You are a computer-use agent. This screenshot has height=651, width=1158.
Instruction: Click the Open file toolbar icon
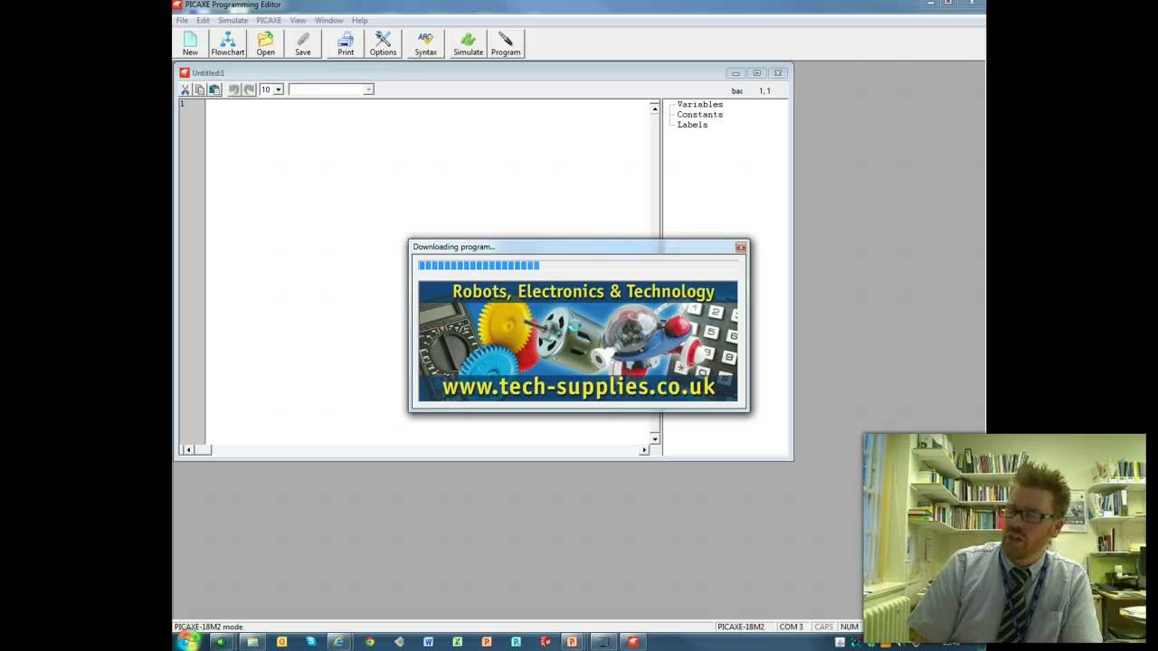pyautogui.click(x=265, y=43)
